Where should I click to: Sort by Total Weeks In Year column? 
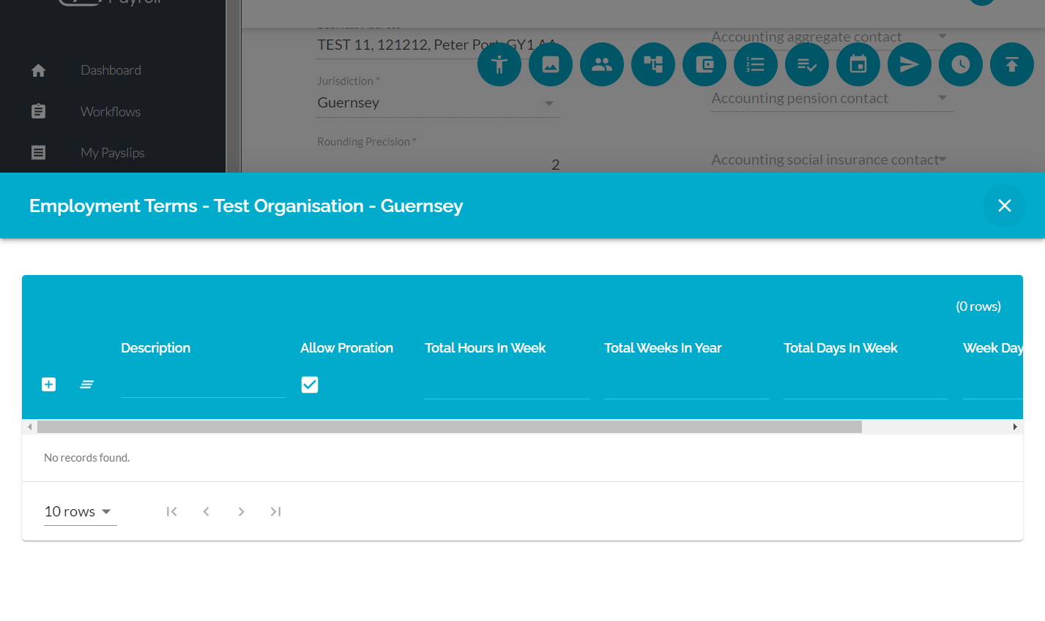(x=663, y=348)
